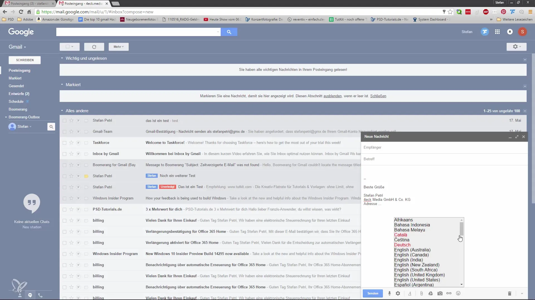This screenshot has height=300, width=535.
Task: Open Hangouts conversations tab icon
Action: point(30,295)
